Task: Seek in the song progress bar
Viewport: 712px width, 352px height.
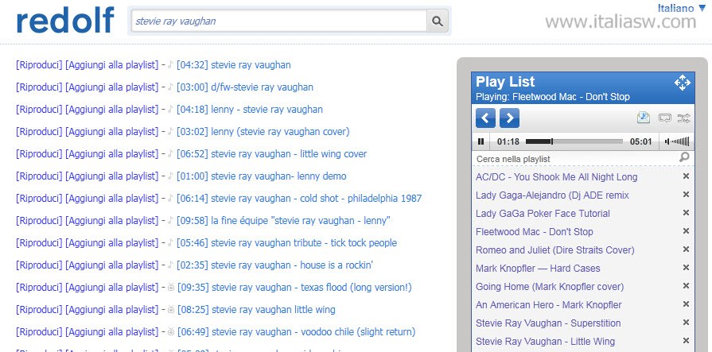Action: pyautogui.click(x=574, y=141)
